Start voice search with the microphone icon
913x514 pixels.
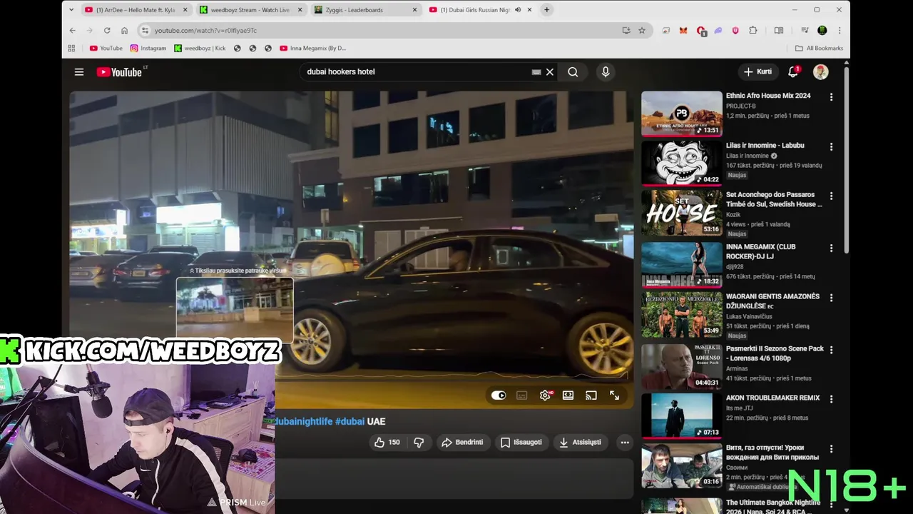click(606, 72)
